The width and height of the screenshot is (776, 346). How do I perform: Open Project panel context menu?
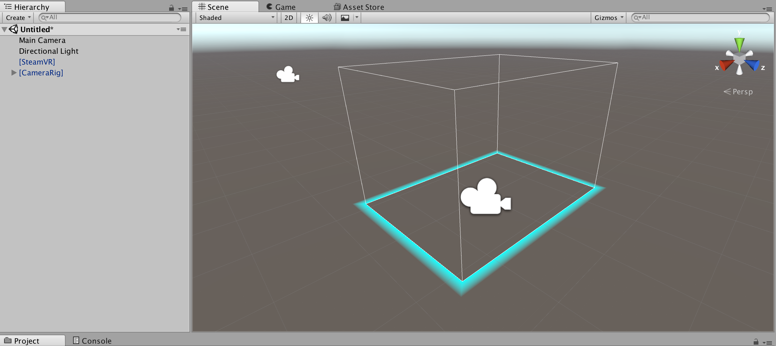(x=767, y=342)
